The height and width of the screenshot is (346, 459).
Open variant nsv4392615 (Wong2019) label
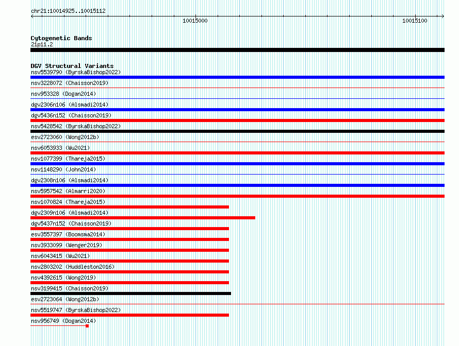(x=63, y=278)
